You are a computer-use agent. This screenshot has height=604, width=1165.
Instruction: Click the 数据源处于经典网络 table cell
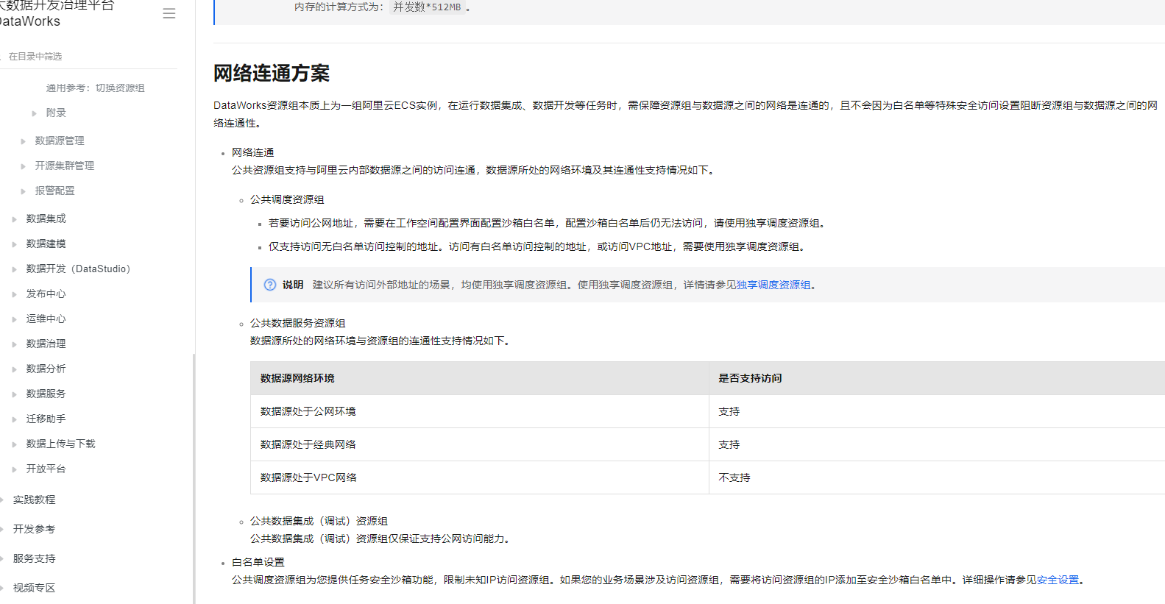click(x=480, y=444)
